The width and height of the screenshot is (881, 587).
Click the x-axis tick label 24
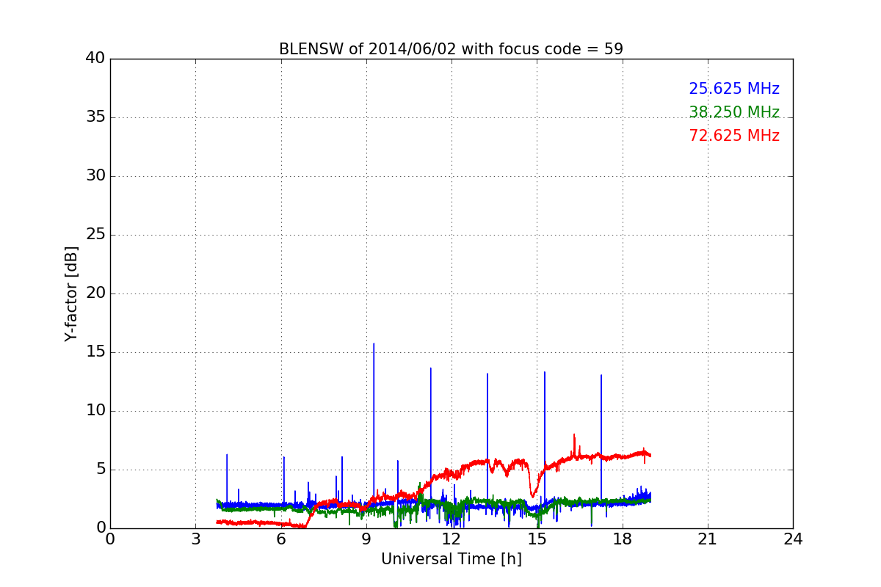coord(793,539)
